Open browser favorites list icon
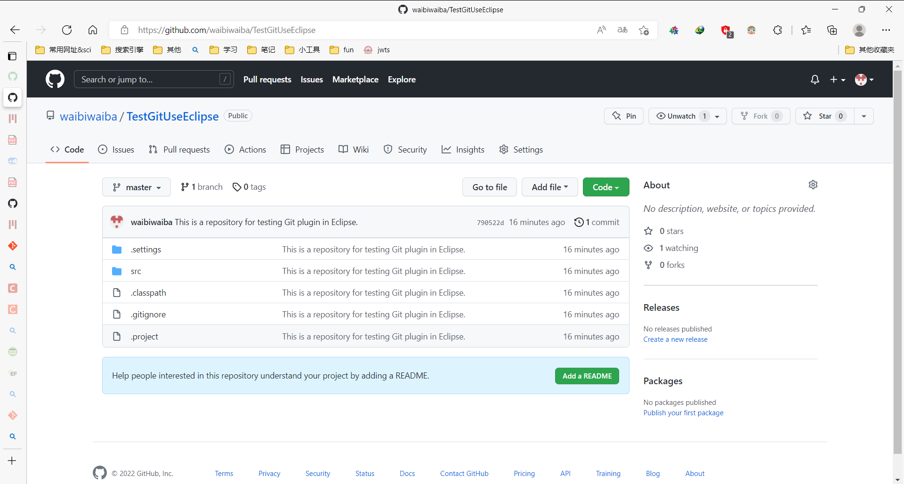The width and height of the screenshot is (904, 484). point(806,30)
